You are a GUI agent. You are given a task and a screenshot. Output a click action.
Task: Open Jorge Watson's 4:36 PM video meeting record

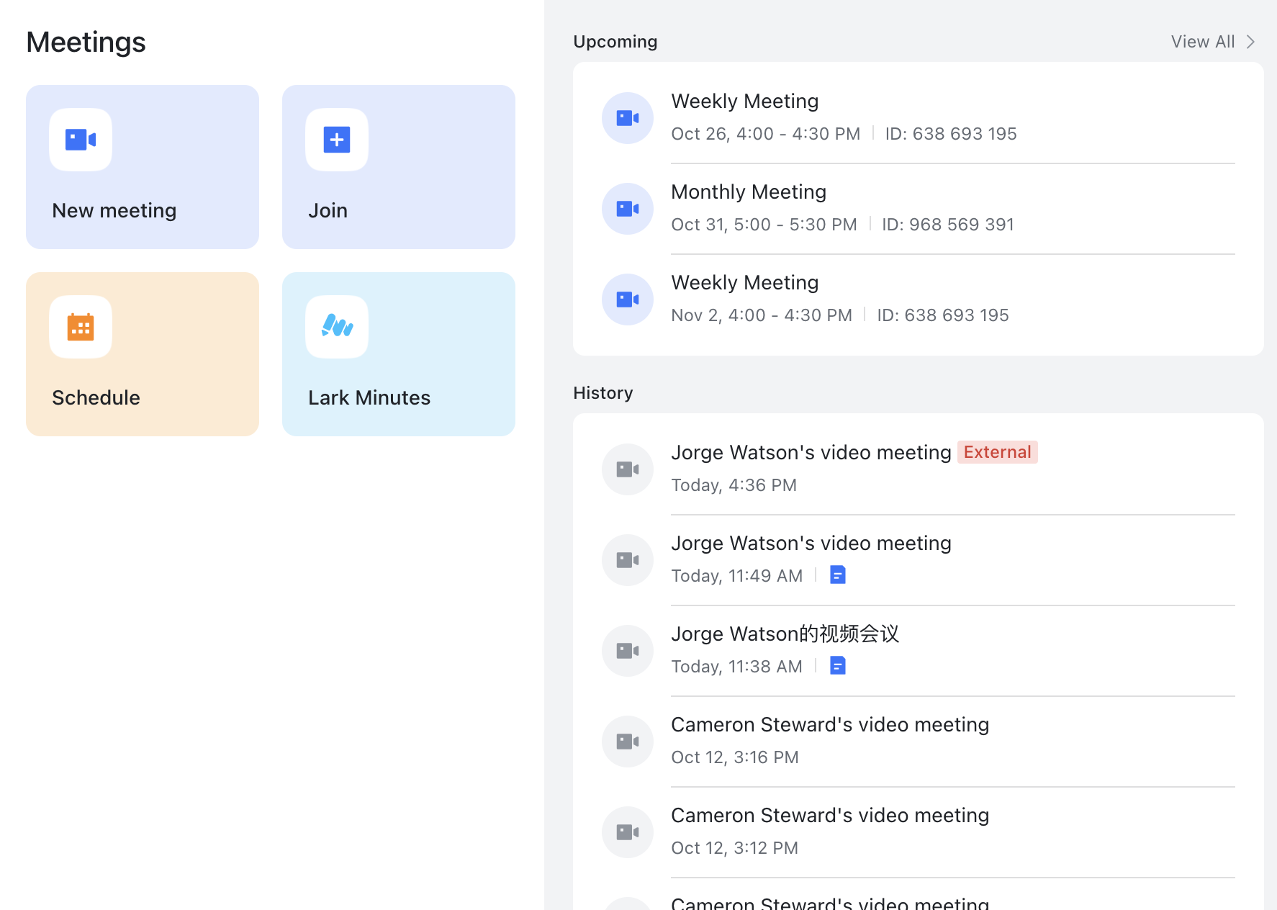coord(811,451)
